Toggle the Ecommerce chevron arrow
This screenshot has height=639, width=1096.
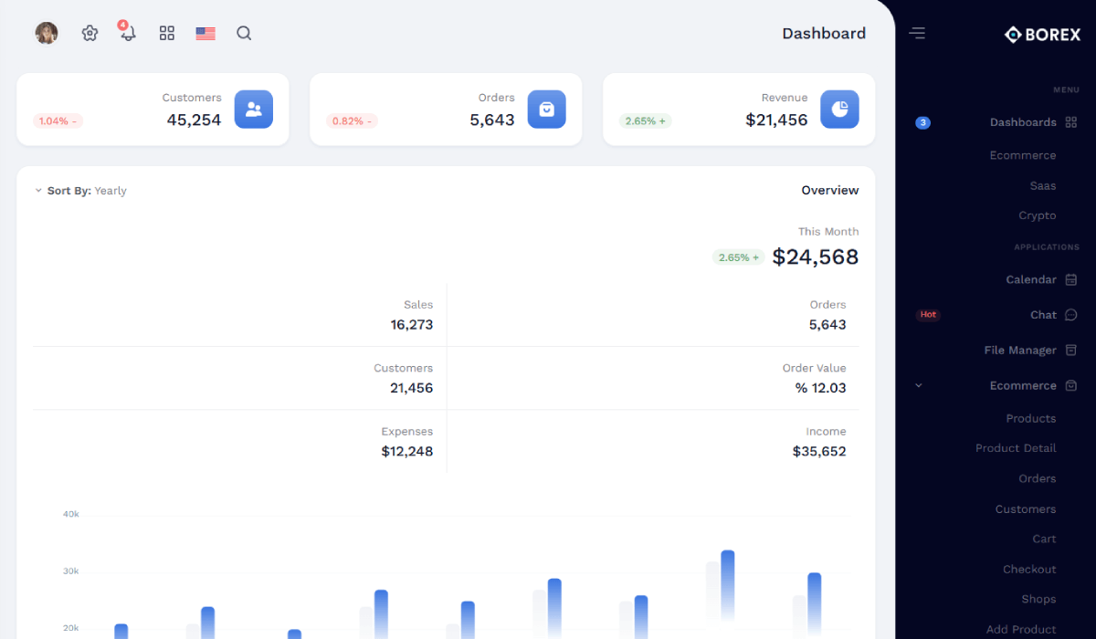click(x=919, y=385)
